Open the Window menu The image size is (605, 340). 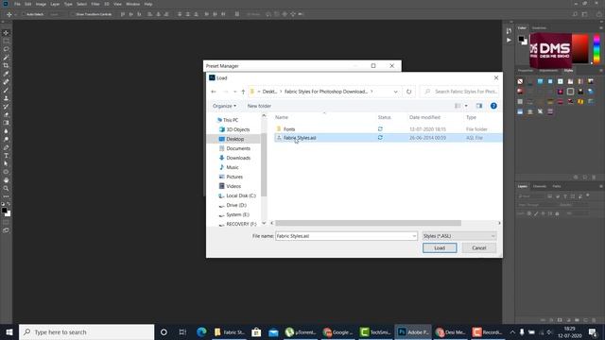[x=132, y=4]
